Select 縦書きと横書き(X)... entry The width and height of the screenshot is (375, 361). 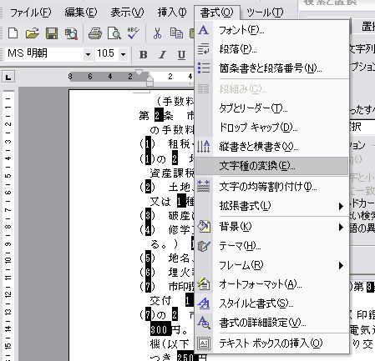coord(272,147)
